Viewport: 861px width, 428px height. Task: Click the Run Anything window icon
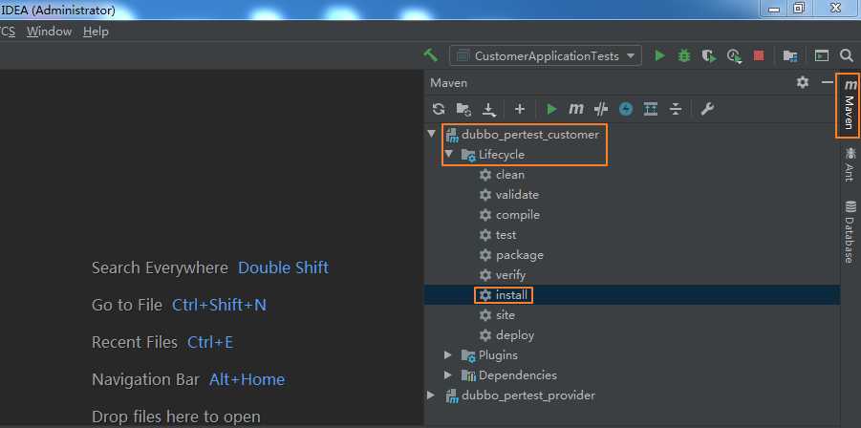(x=822, y=55)
